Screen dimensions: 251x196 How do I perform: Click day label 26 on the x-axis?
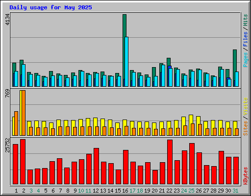[x=199, y=191]
